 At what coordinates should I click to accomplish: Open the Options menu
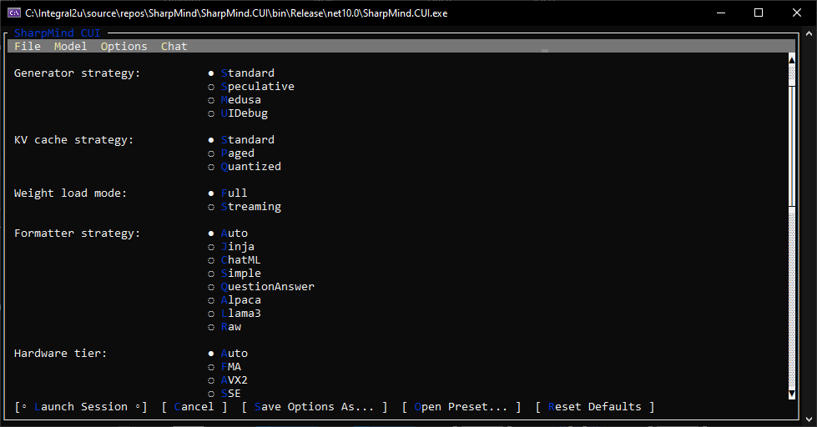coord(124,47)
